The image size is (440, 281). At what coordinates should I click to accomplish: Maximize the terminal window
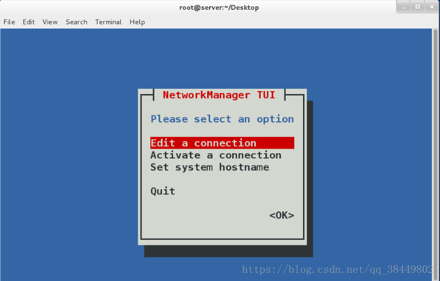pyautogui.click(x=417, y=7)
